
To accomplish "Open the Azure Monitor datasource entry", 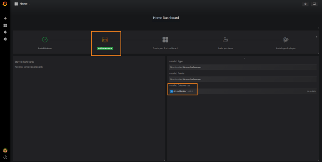I will point(243,91).
